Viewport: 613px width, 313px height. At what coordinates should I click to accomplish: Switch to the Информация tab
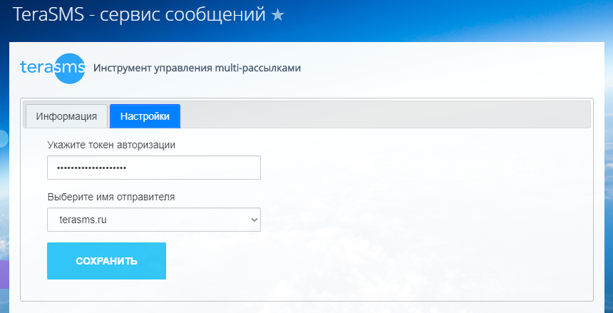tap(66, 116)
